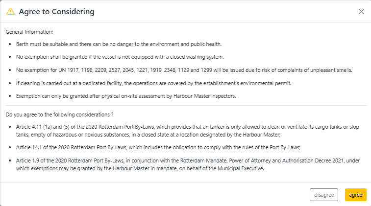Click the 'Do you agree' question text
The image size is (371, 206).
point(59,114)
